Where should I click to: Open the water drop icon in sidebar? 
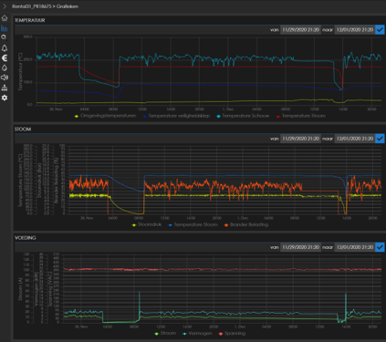[x=5, y=68]
